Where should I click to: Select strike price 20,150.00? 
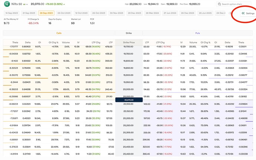[128, 111]
